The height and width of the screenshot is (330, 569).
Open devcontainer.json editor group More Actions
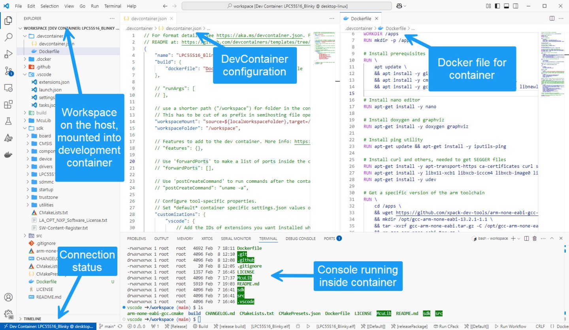pos(332,18)
